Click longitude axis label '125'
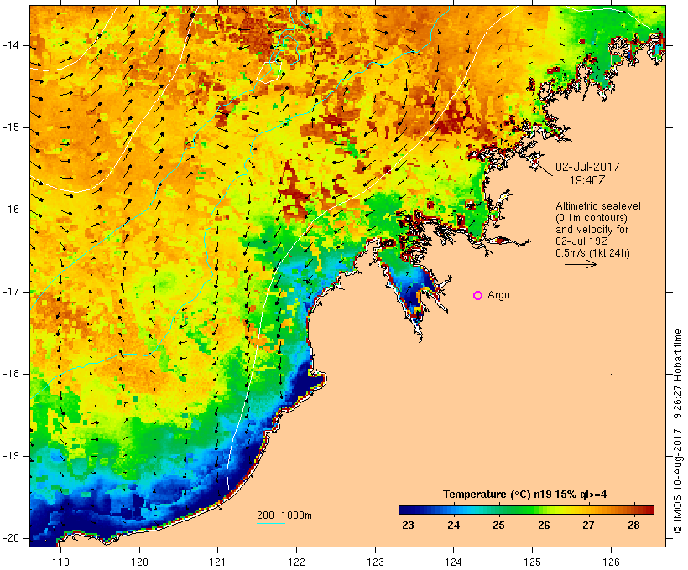This screenshot has height=570, width=688. coord(533,562)
